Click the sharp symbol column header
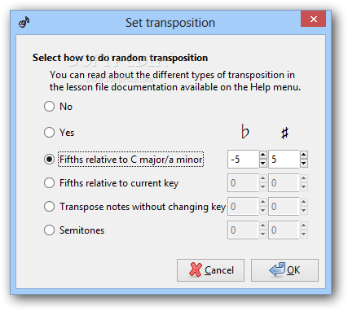 click(284, 133)
